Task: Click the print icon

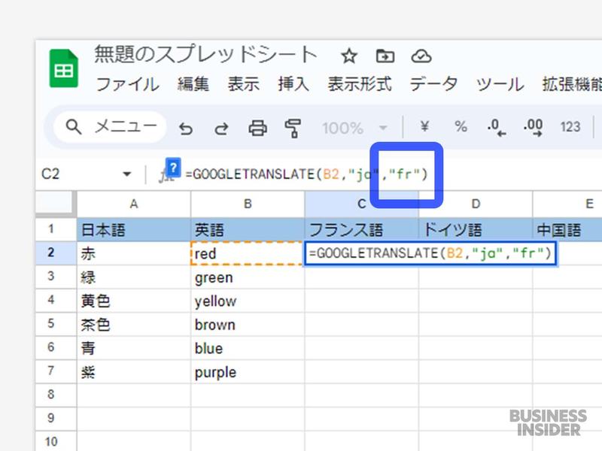Action: (x=257, y=128)
